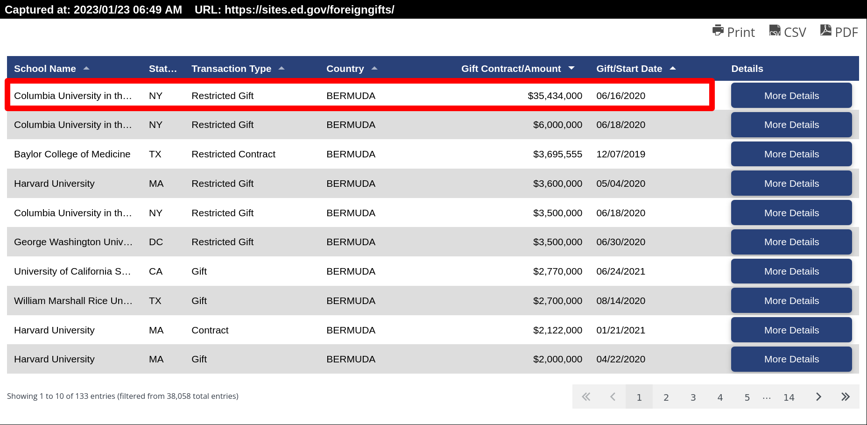Click the 01/21/2021 date cell
The image size is (867, 425).
620,330
